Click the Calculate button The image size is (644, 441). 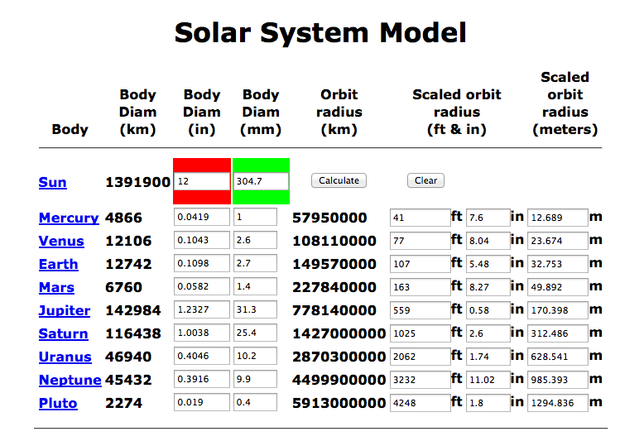[339, 180]
